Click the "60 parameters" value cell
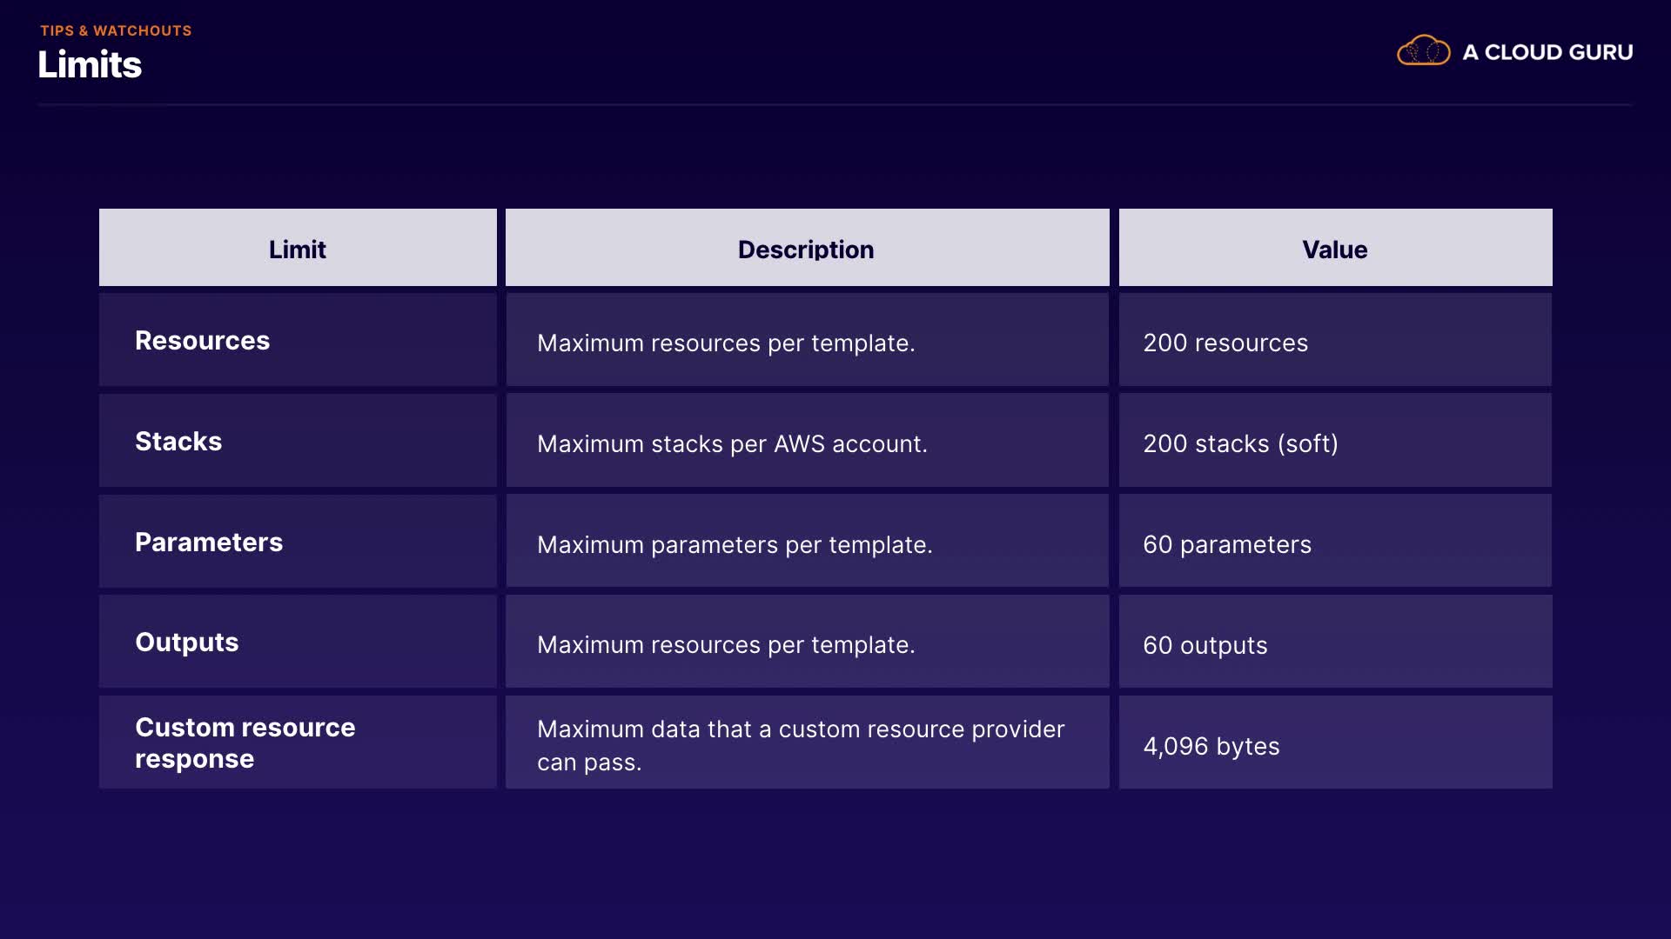 [1227, 544]
